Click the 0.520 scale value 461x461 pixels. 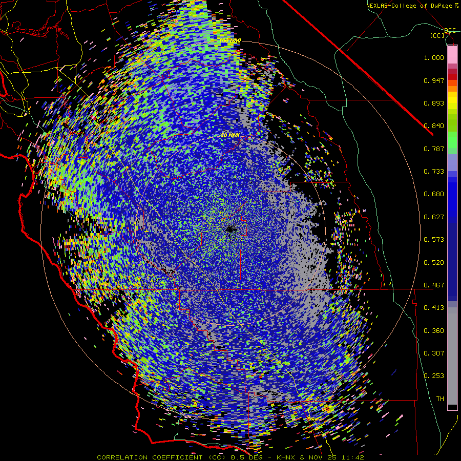434,263
